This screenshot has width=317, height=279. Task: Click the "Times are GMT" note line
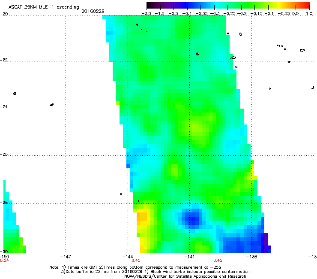tap(135, 267)
